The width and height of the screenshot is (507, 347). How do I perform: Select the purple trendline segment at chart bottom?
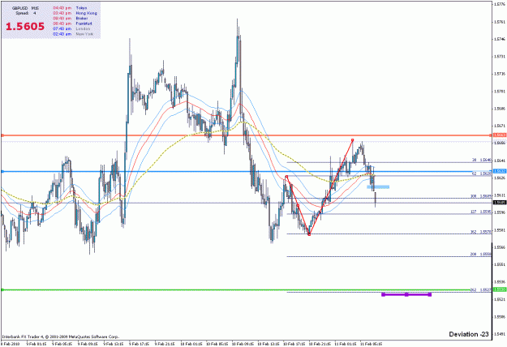(406, 294)
